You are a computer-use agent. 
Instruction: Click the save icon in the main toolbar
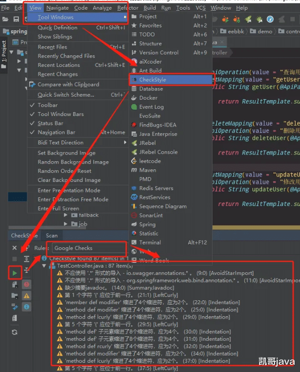(x=16, y=19)
